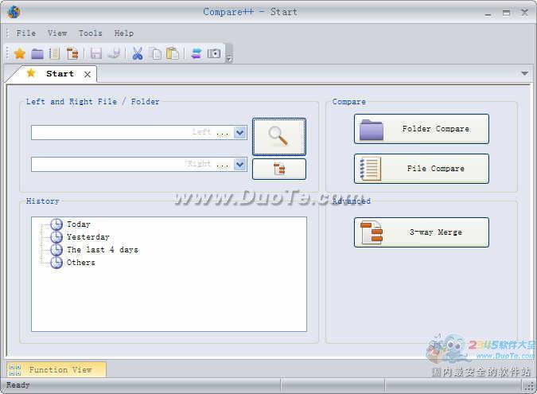Click the Compare++ application logo icon
Viewport: 537px width, 394px height.
click(14, 12)
